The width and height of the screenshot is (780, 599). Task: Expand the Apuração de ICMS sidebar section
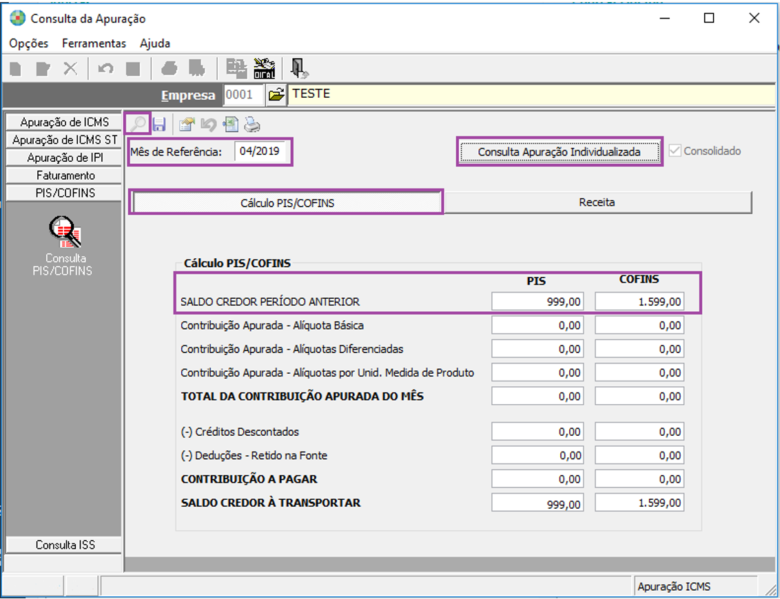tap(64, 122)
